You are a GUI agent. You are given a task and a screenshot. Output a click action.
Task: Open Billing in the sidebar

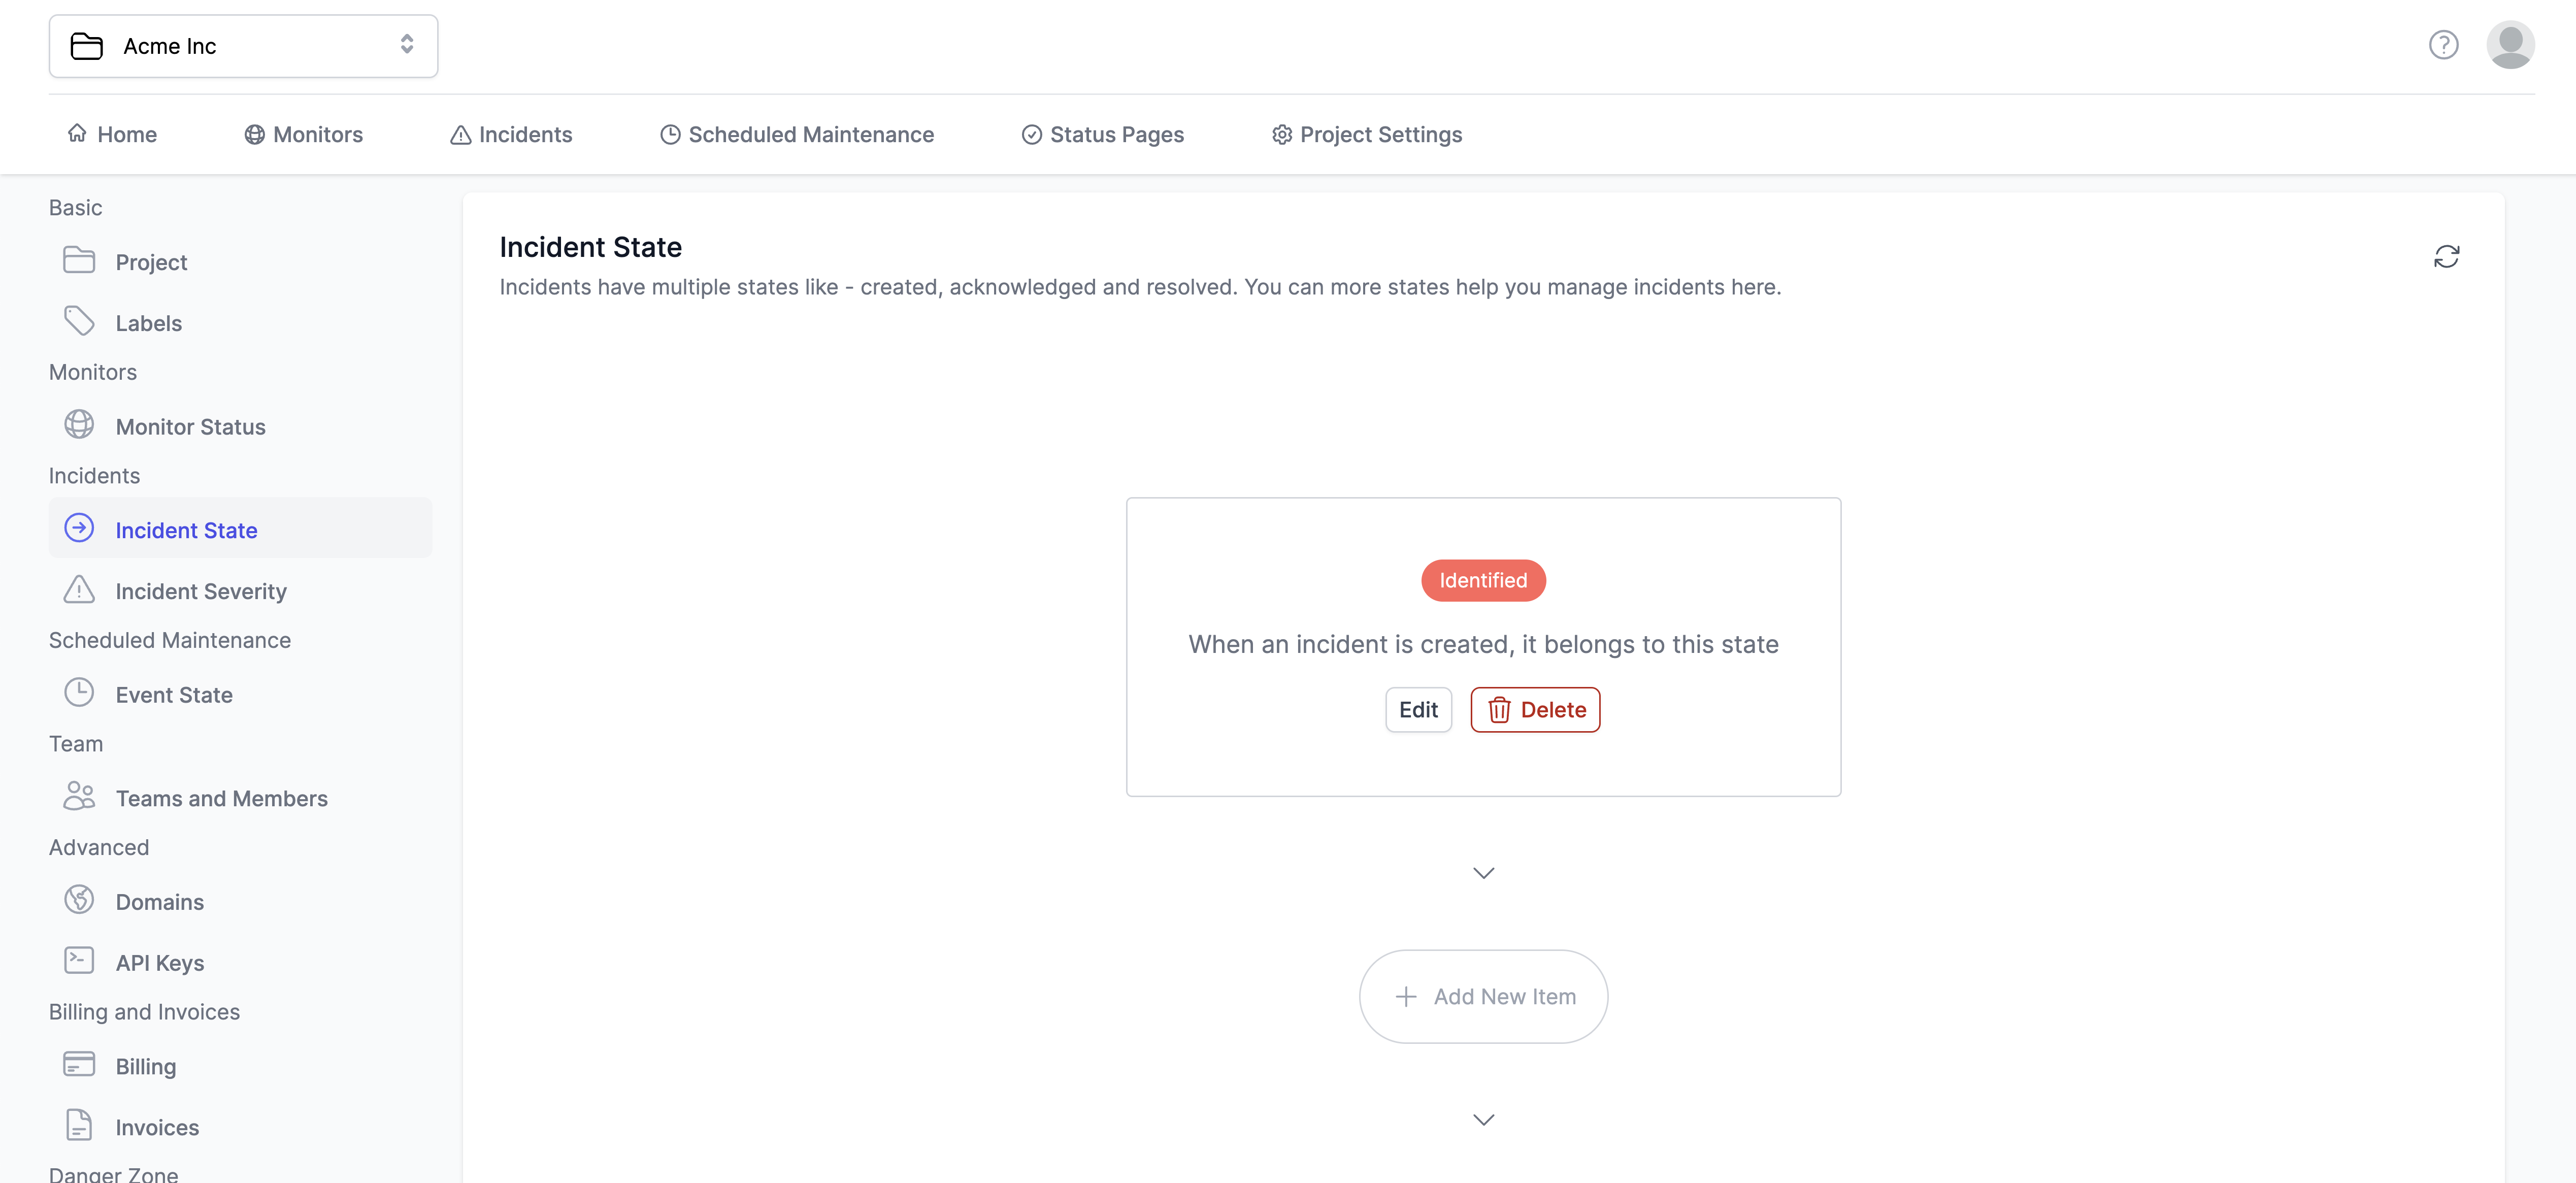pos(240,1067)
